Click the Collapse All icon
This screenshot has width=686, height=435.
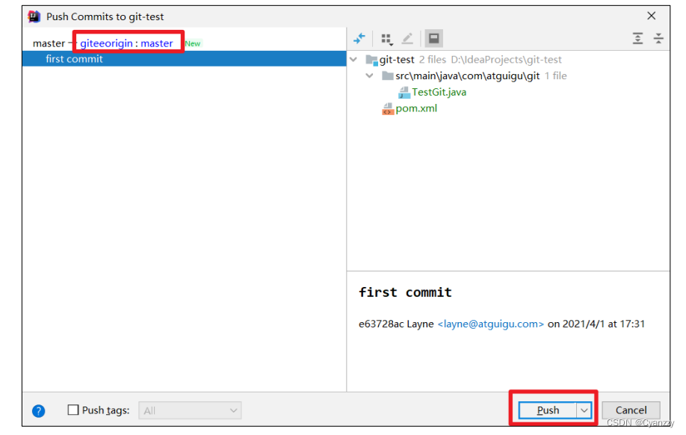point(658,39)
